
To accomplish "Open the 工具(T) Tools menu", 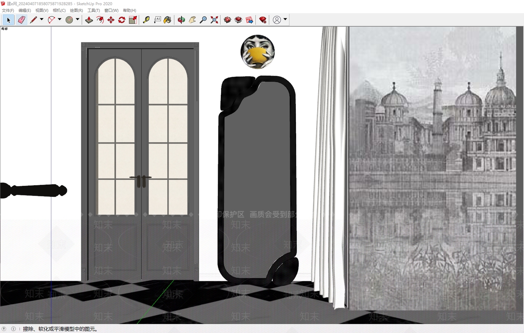I will pos(94,10).
